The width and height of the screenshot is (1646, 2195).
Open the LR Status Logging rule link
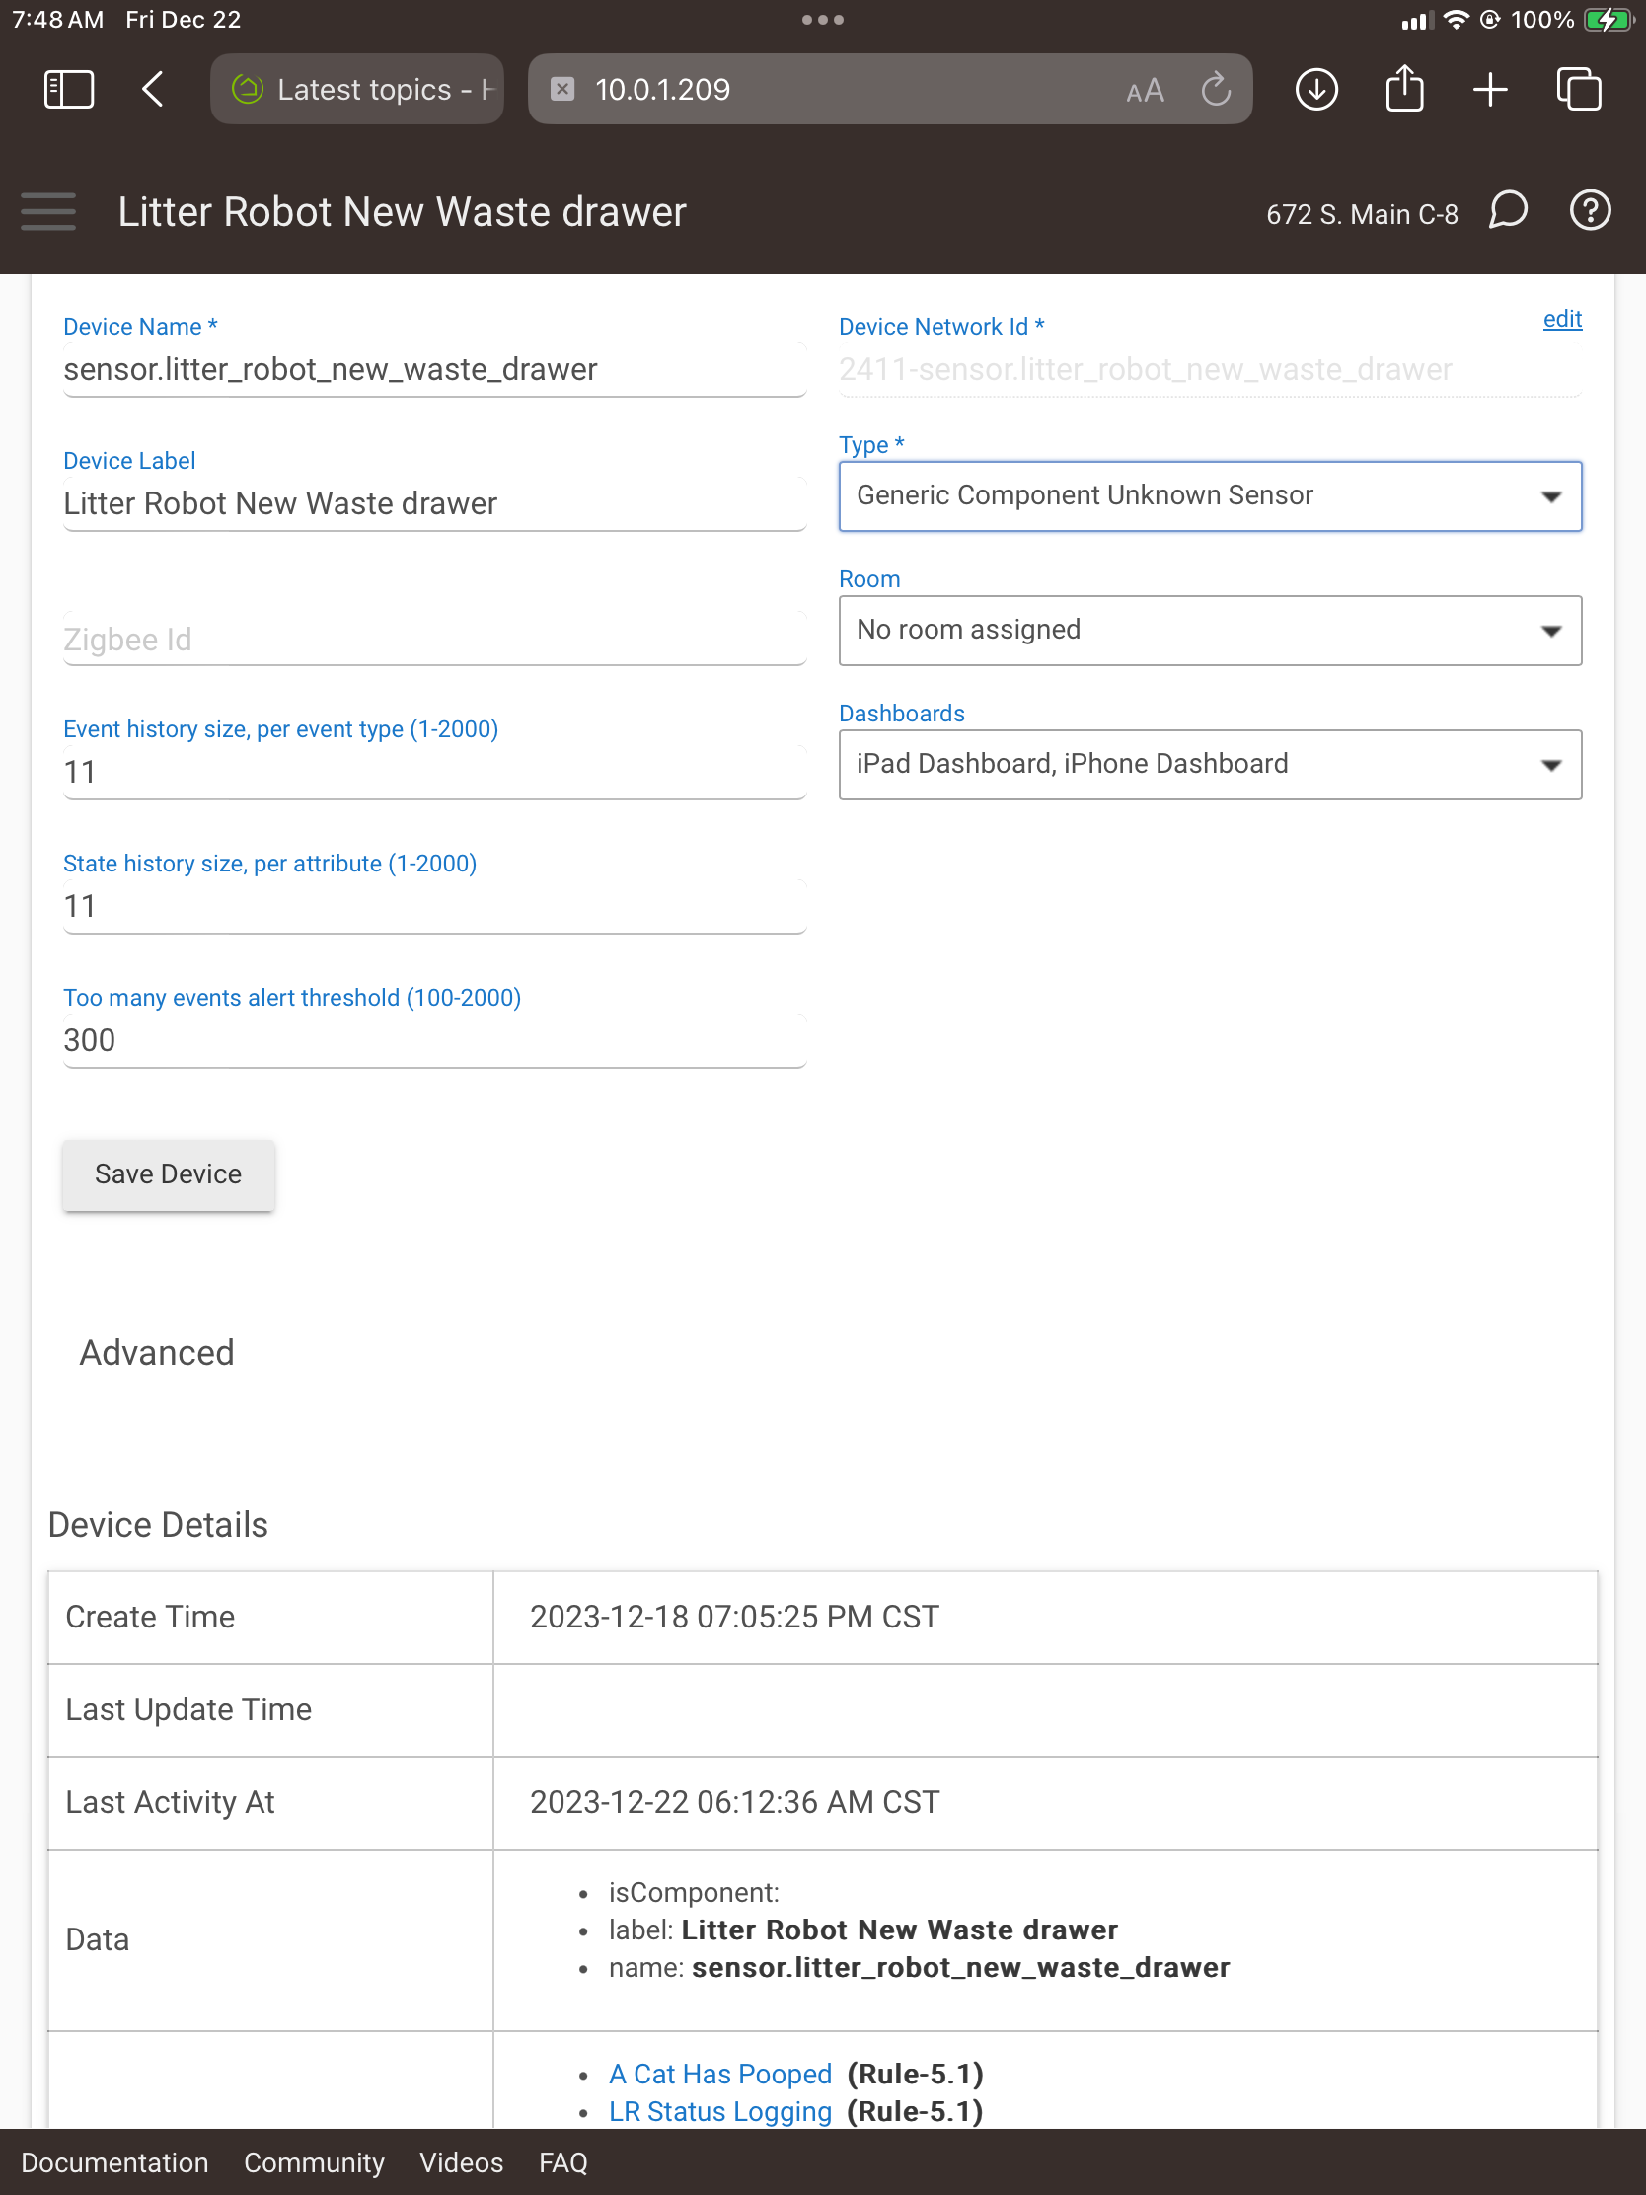click(720, 2111)
